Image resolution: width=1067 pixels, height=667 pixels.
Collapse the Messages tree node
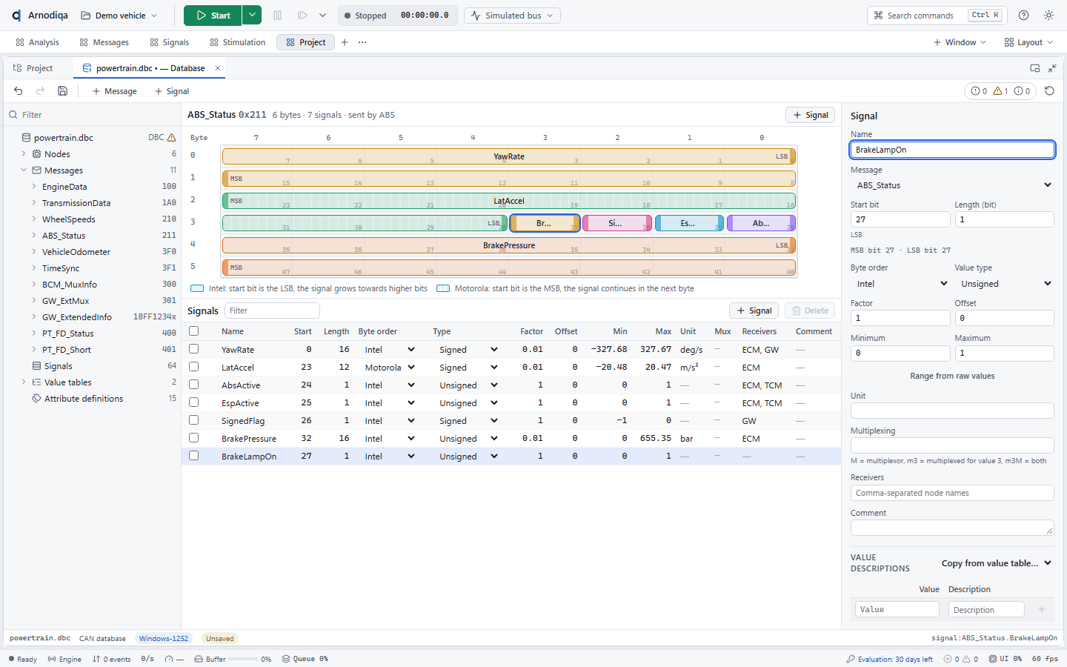[x=24, y=170]
